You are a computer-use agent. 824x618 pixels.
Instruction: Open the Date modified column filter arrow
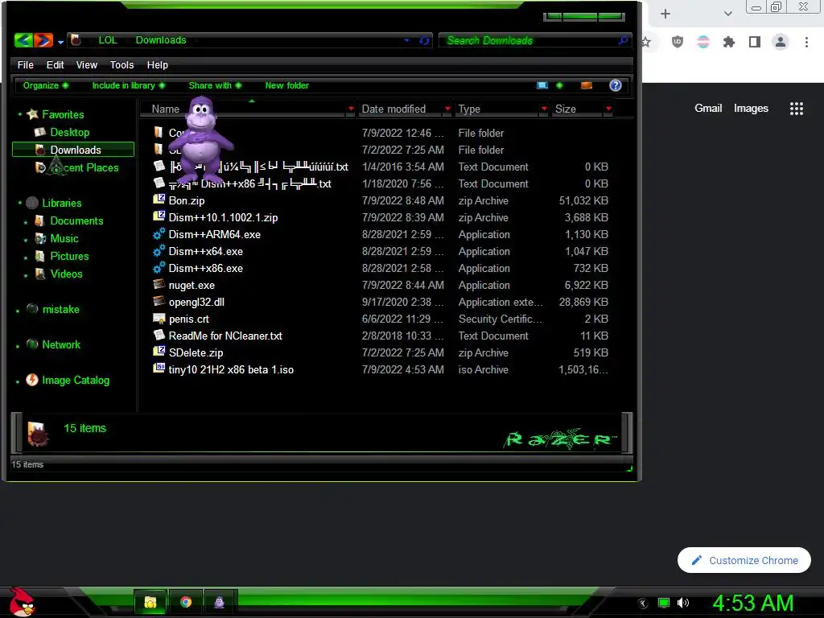(447, 109)
